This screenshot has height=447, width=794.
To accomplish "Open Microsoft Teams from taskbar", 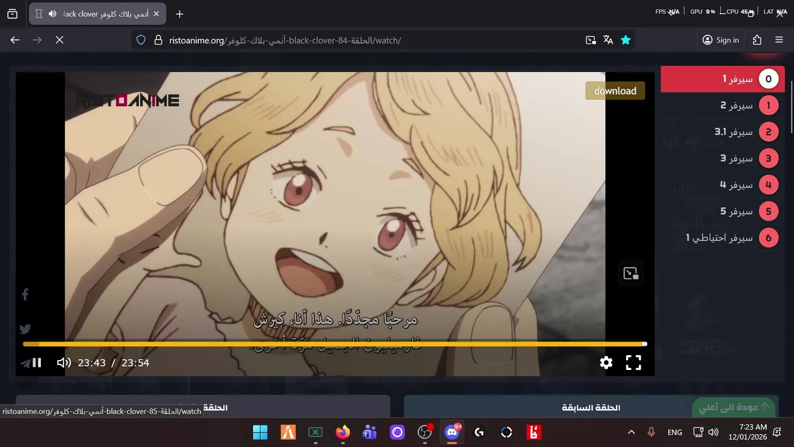I will pyautogui.click(x=370, y=432).
